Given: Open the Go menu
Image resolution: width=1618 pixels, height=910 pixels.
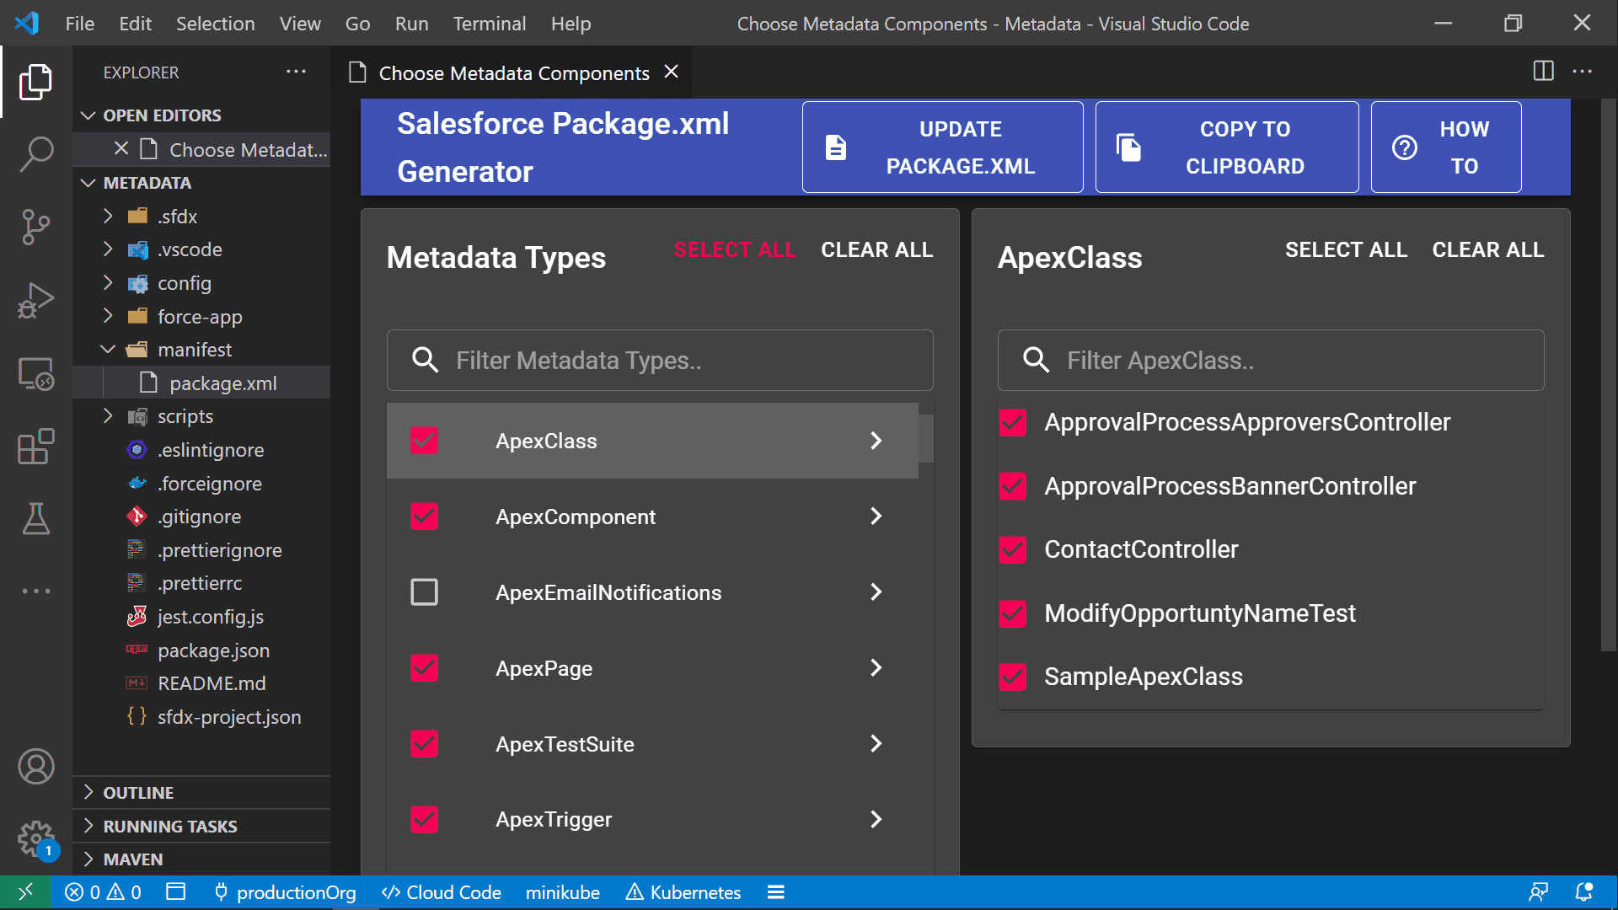Looking at the screenshot, I should point(357,24).
